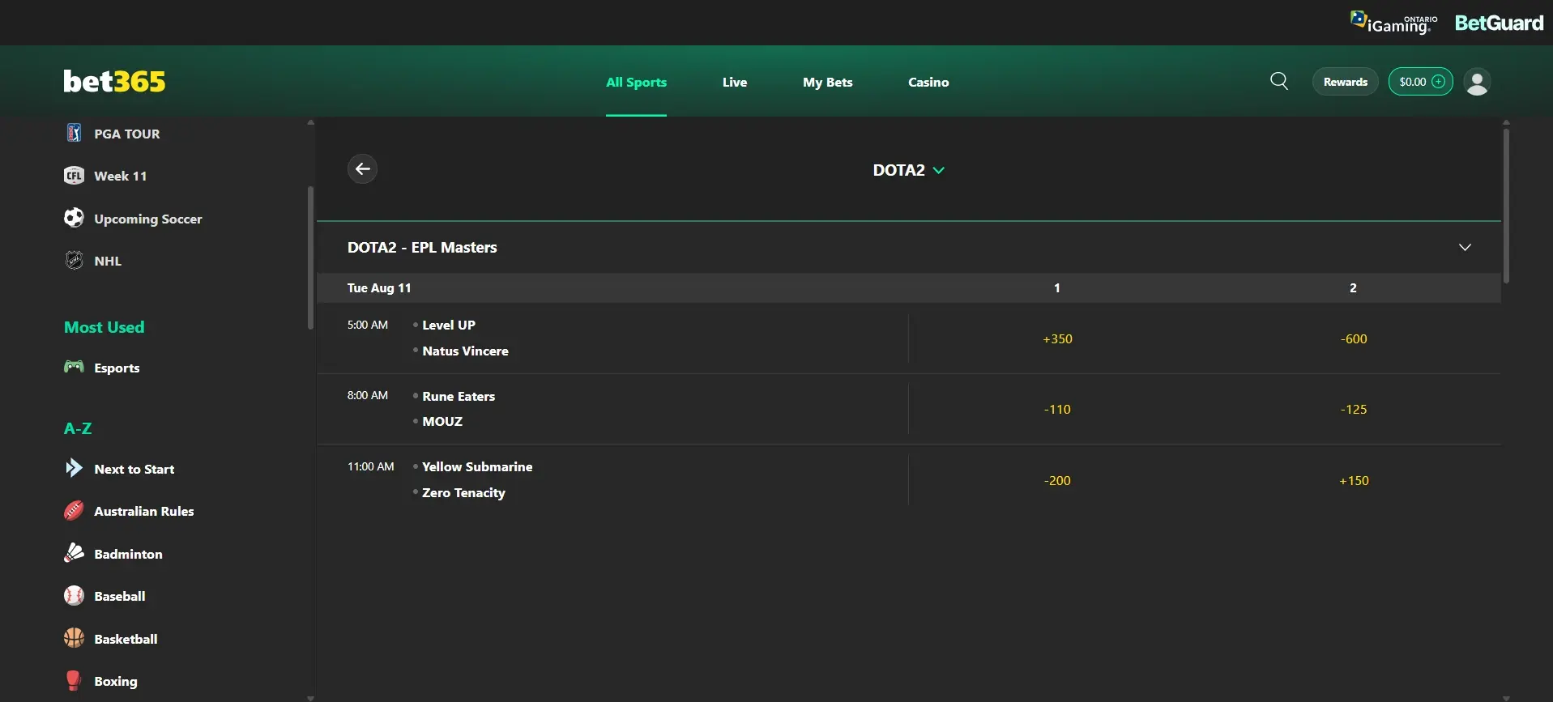Click the Basketball icon in A-Z list

74,638
